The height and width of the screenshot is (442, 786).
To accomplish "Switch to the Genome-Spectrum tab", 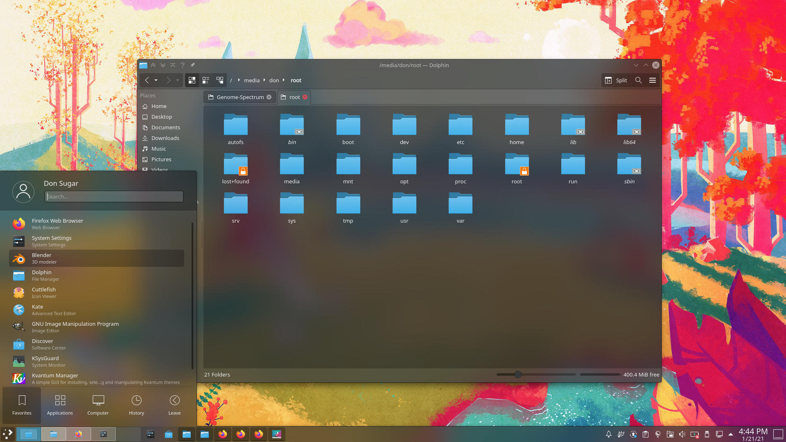I will tap(239, 97).
